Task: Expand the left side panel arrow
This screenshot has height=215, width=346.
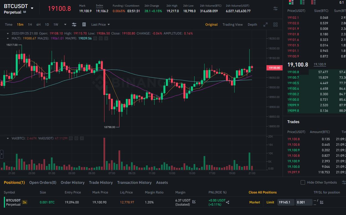Action: pyautogui.click(x=2, y=154)
